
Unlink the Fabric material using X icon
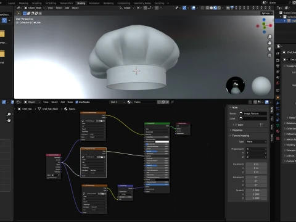point(167,102)
